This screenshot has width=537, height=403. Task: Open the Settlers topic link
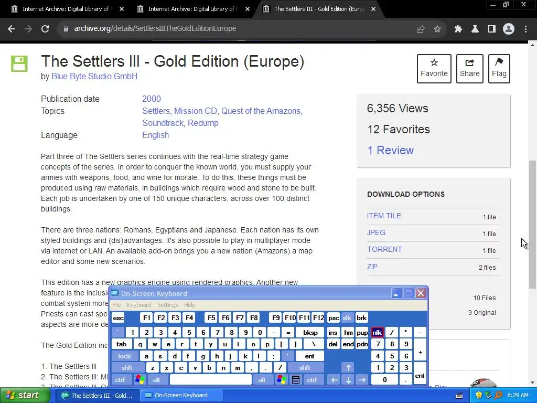tap(156, 111)
